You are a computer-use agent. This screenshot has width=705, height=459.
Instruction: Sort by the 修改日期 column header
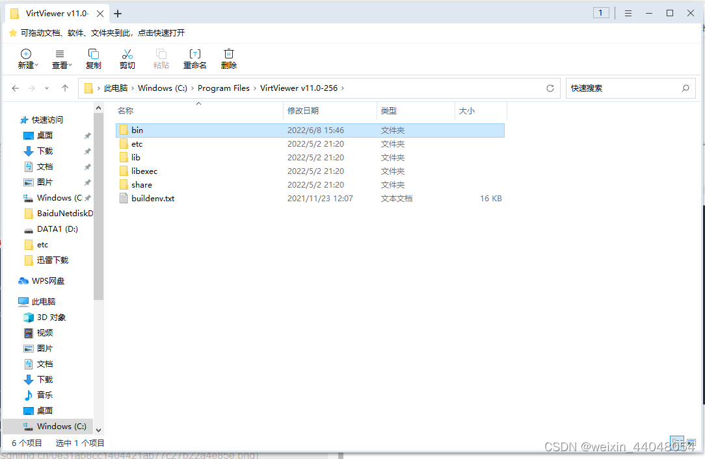click(x=330, y=111)
